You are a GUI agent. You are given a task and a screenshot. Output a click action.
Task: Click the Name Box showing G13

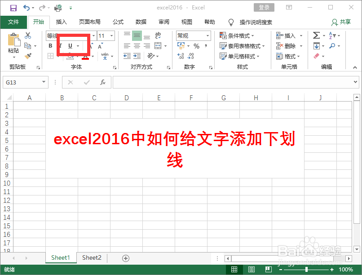(x=26, y=82)
